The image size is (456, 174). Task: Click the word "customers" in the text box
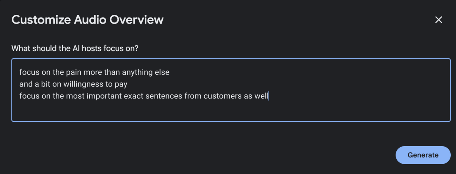pyautogui.click(x=222, y=96)
